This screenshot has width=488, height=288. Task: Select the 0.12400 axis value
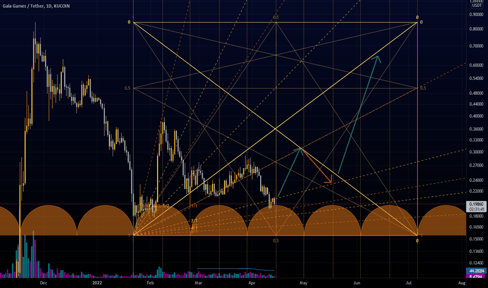point(476,263)
